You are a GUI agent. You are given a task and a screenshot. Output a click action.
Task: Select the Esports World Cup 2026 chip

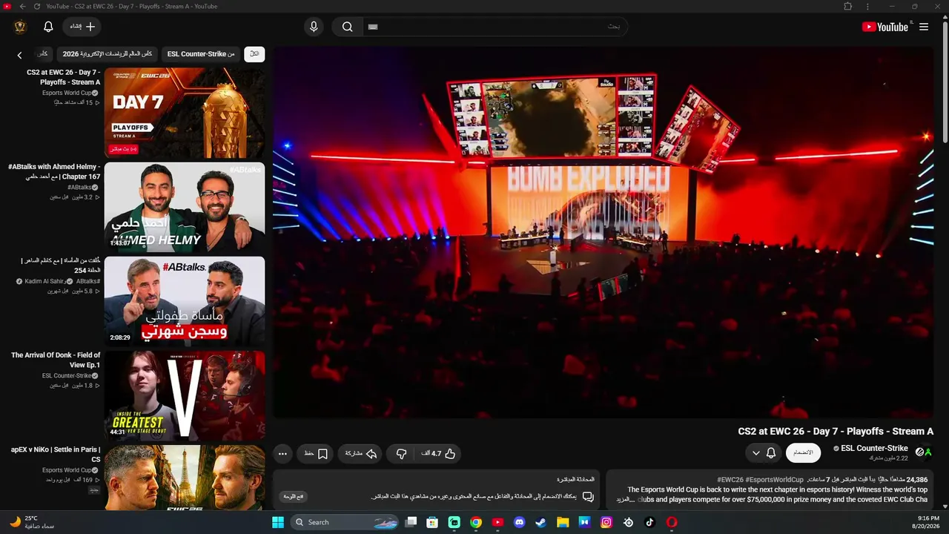[108, 54]
